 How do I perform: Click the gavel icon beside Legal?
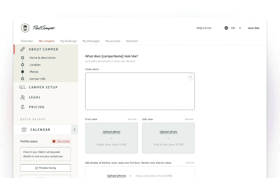click(22, 97)
